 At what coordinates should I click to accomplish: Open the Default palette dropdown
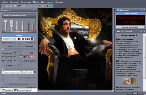[32, 39]
